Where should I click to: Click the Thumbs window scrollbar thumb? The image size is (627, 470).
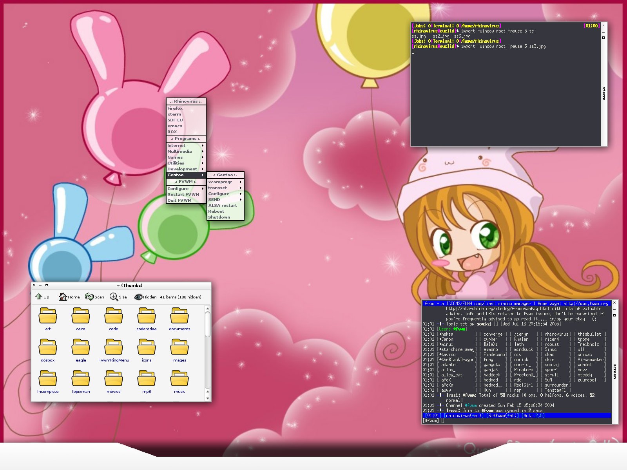coord(208,324)
